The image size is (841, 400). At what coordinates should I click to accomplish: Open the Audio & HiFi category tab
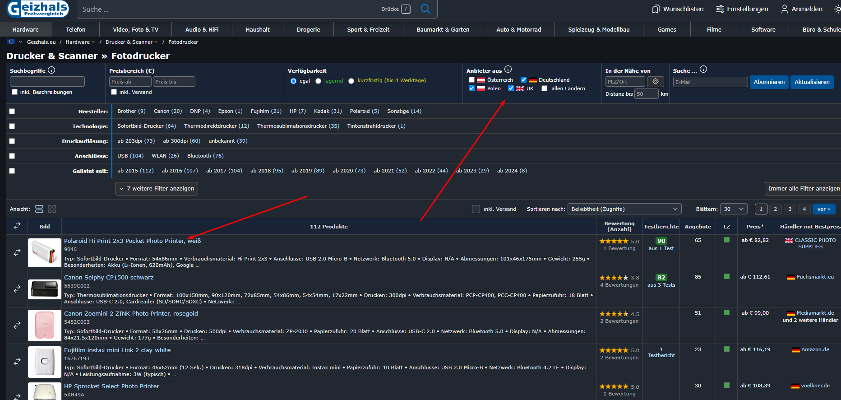(x=202, y=30)
